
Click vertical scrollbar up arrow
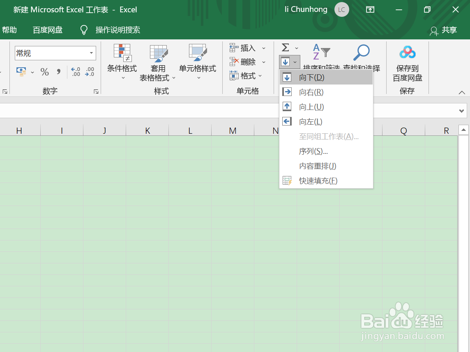point(463,130)
